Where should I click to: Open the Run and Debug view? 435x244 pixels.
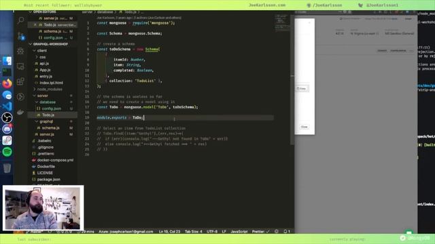pos(20,51)
